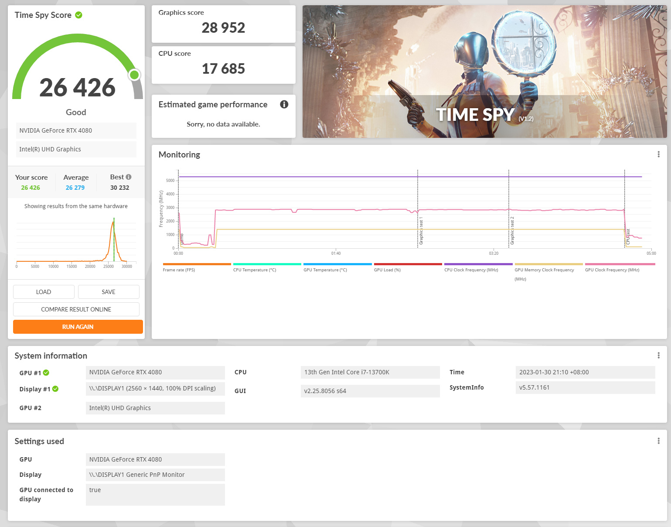
Task: Toggle the CPU Temperature legend series
Action: click(267, 268)
